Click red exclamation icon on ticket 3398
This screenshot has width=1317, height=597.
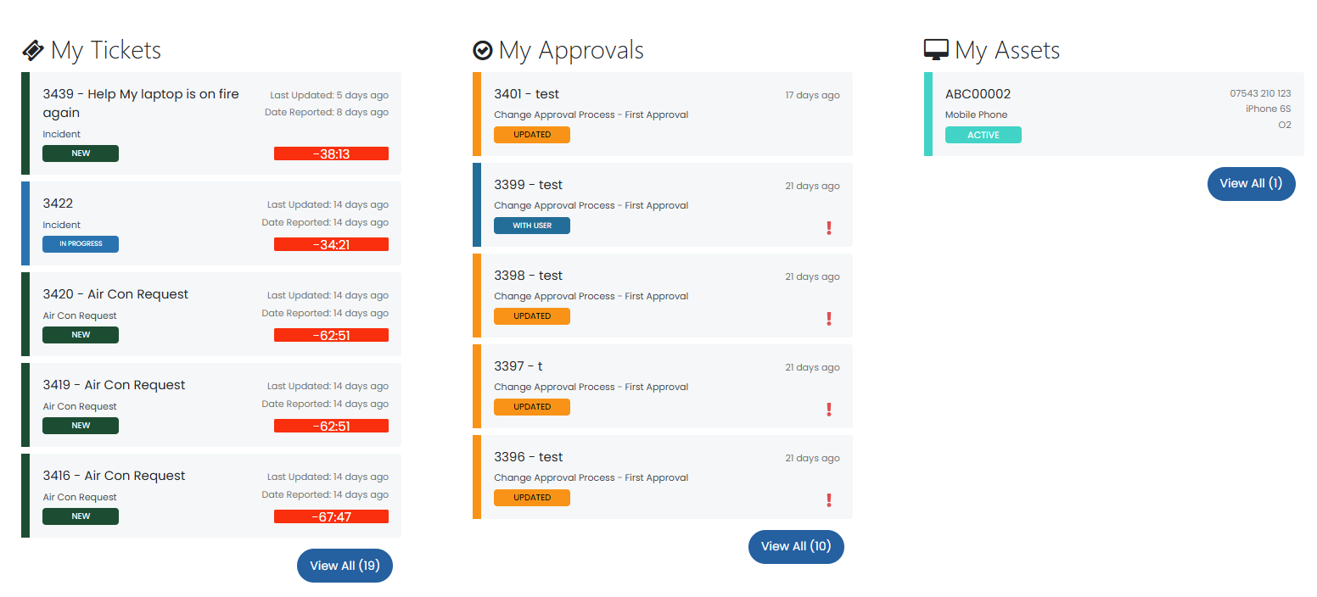(829, 319)
